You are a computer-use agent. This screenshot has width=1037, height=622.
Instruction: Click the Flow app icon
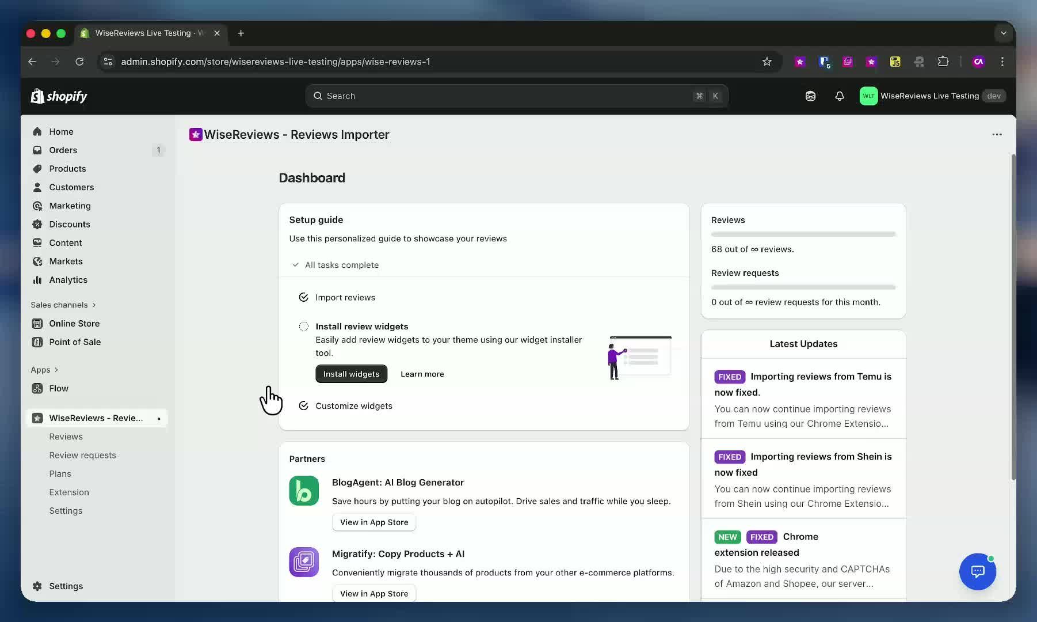pos(37,389)
